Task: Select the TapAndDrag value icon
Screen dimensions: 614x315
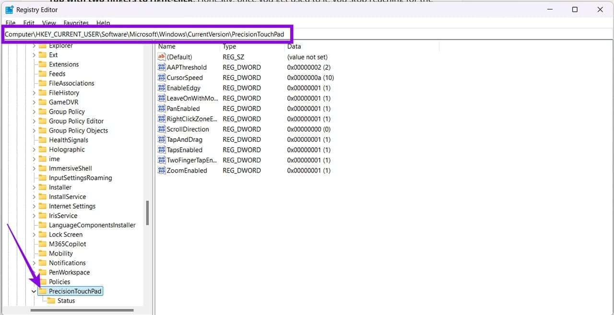Action: click(162, 140)
